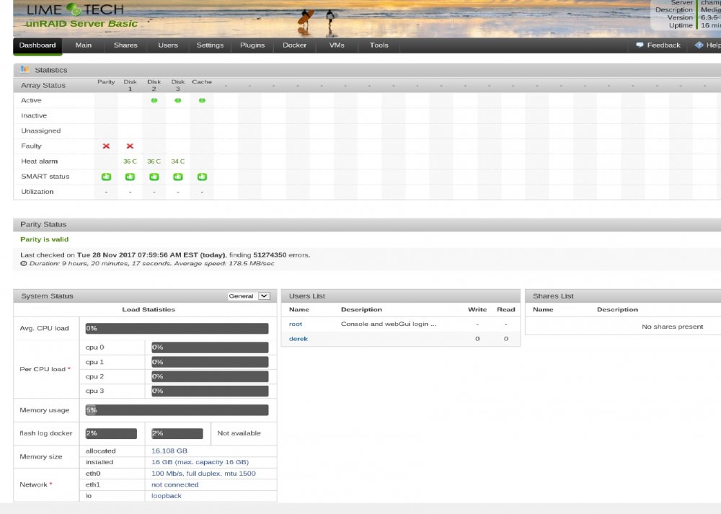Click the No shares present message
This screenshot has width=721, height=514.
(x=672, y=327)
